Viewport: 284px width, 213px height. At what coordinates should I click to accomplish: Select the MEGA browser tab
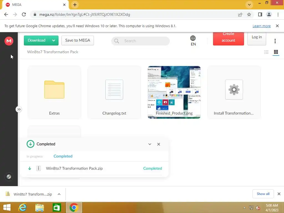click(35, 5)
